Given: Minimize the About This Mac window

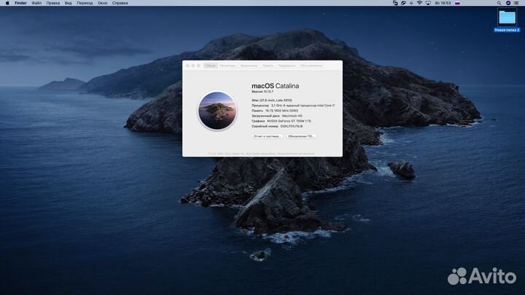Looking at the screenshot, I should pos(192,66).
